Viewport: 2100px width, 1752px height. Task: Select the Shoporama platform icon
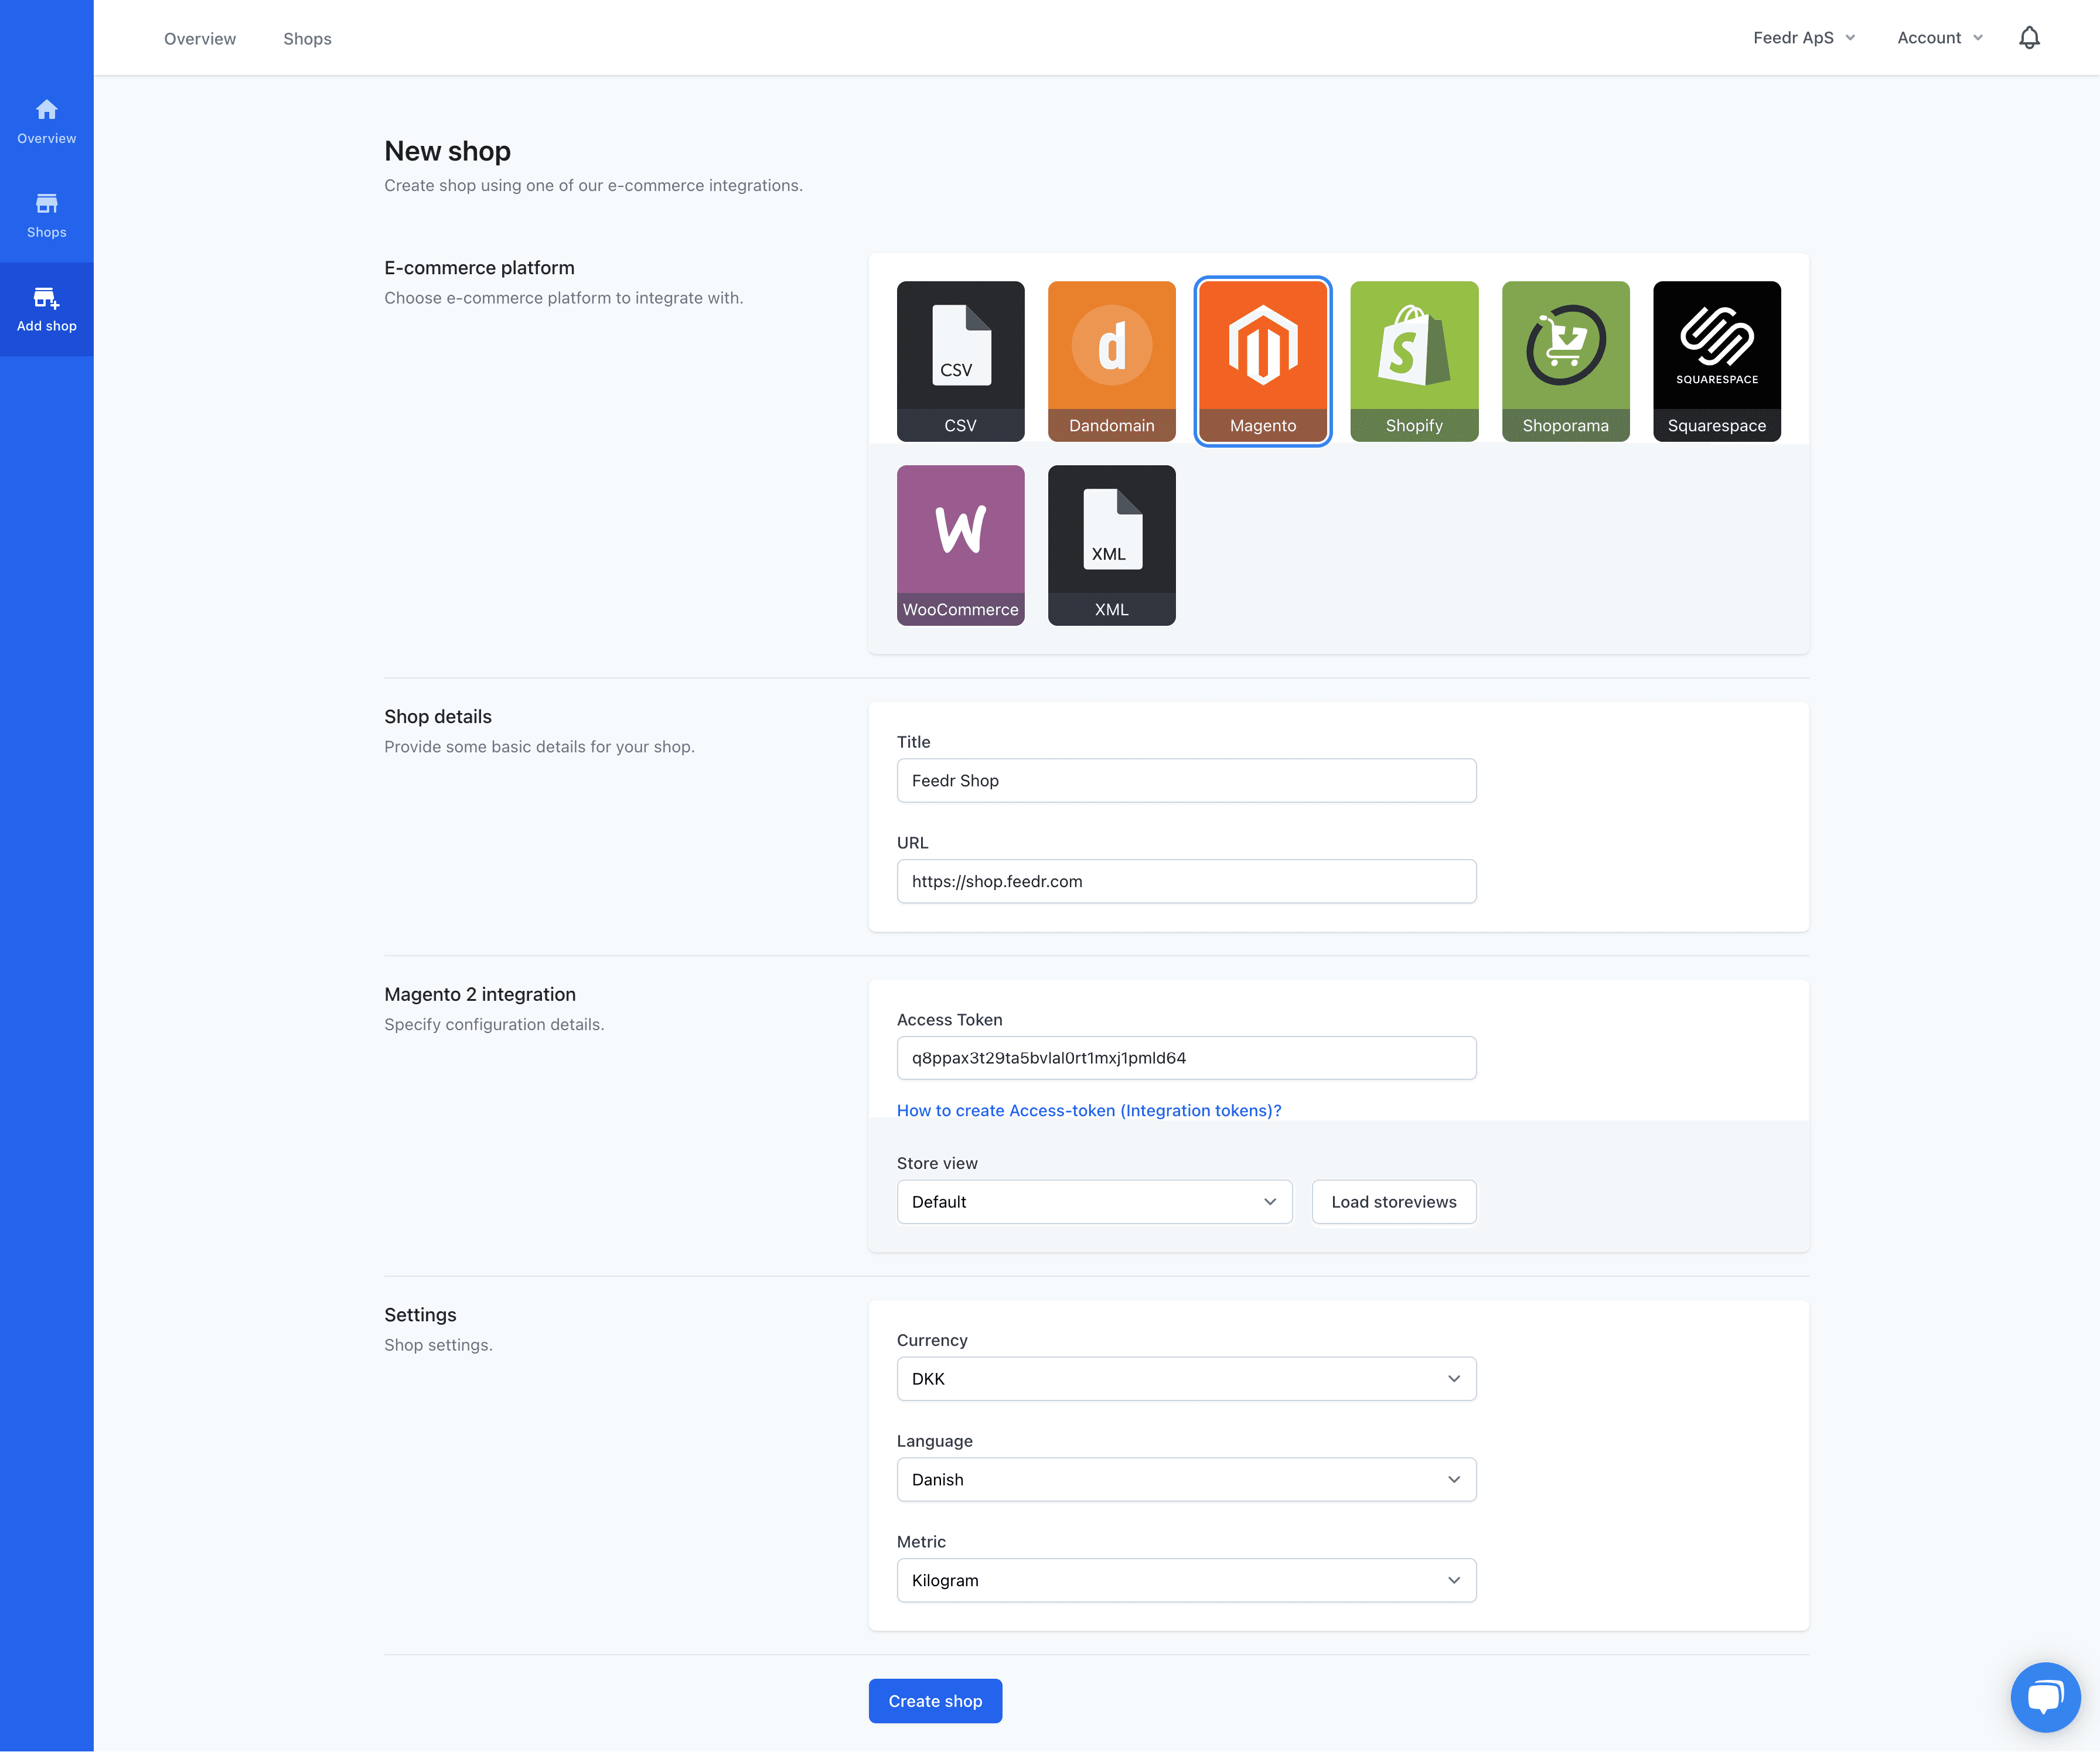point(1565,360)
